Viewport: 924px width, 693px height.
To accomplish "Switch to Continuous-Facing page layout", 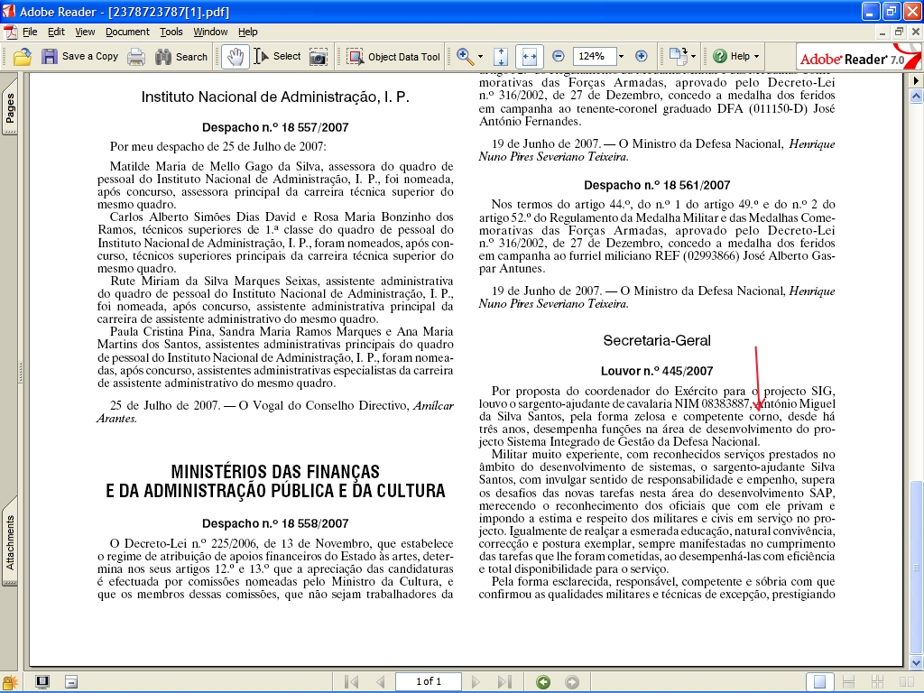I will (877, 682).
